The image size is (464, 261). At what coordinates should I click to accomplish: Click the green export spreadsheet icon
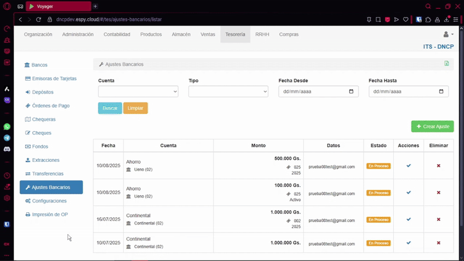point(446,64)
